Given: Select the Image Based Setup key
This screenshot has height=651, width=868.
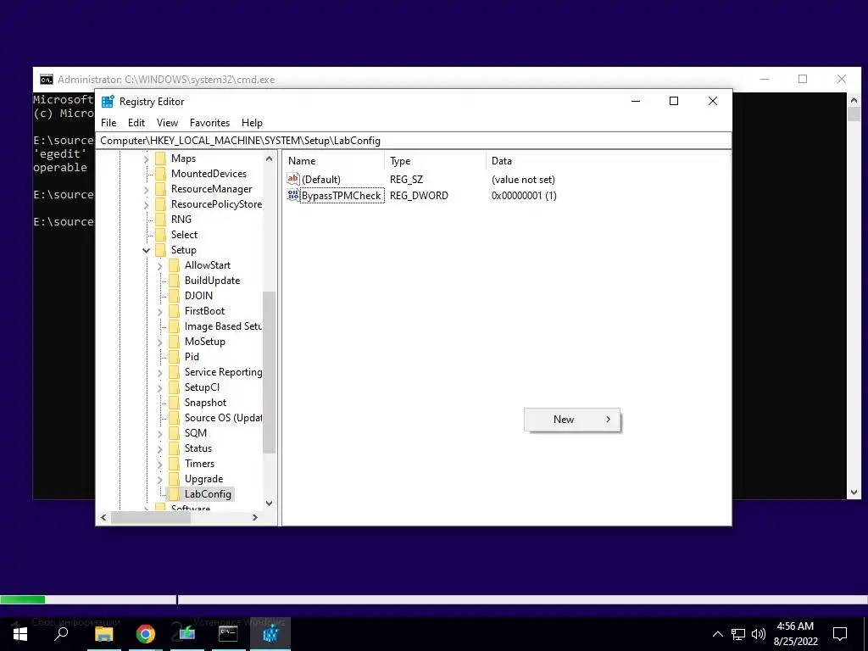Looking at the screenshot, I should [x=223, y=326].
